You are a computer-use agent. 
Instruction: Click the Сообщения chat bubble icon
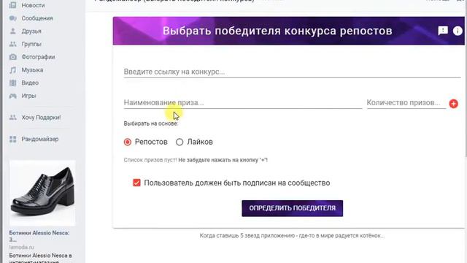coord(13,18)
